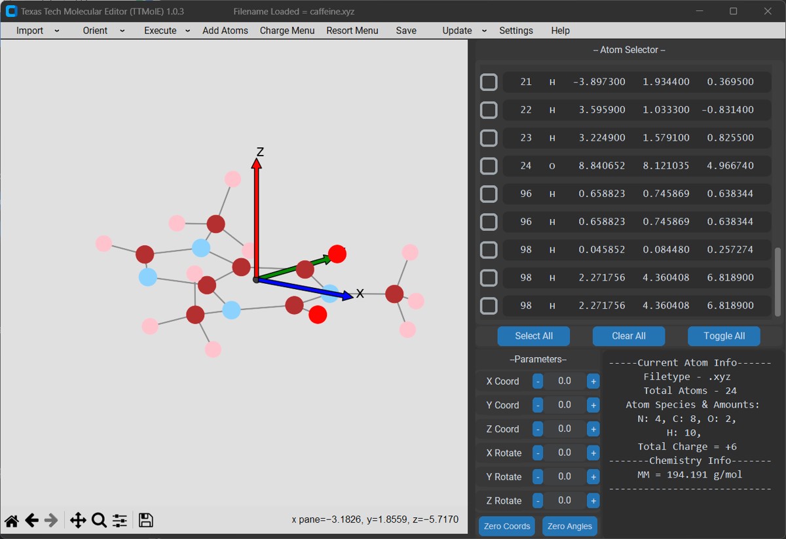786x539 pixels.
Task: Check the box for atom 22 H
Action: click(489, 110)
